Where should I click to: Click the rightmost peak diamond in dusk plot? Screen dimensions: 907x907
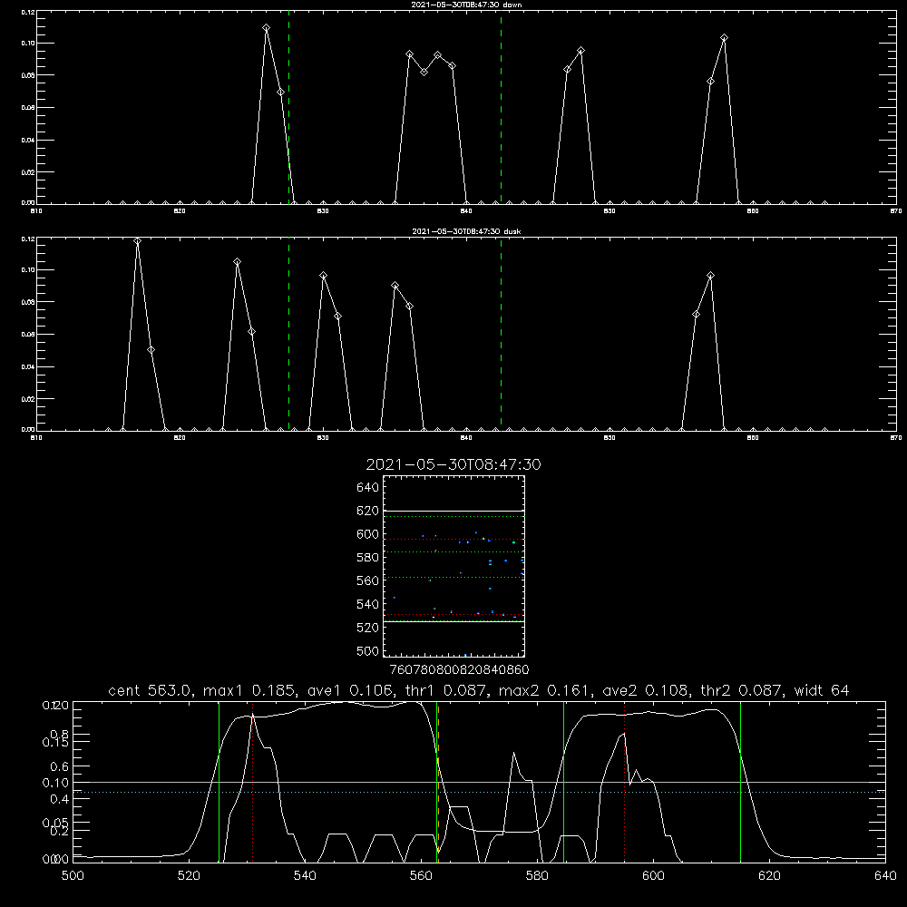point(710,276)
